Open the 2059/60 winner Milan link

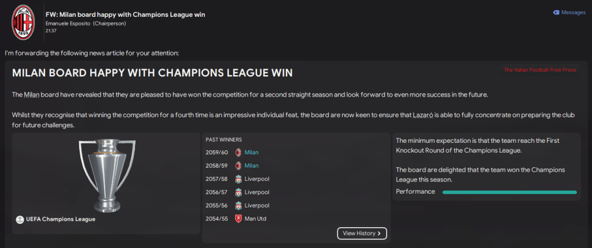[x=251, y=153]
